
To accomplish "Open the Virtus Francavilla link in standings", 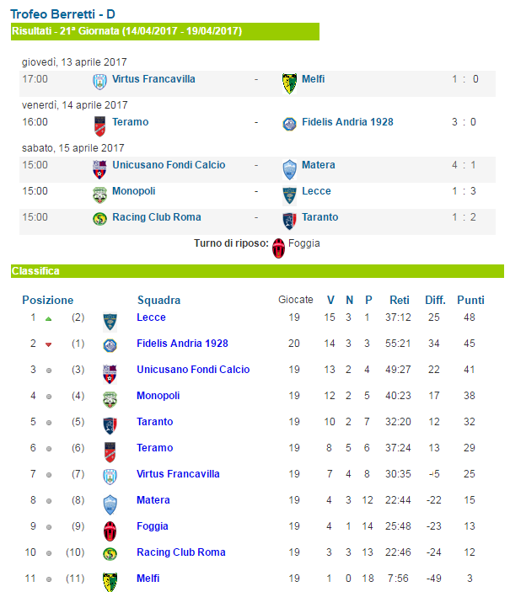I will pos(178,474).
